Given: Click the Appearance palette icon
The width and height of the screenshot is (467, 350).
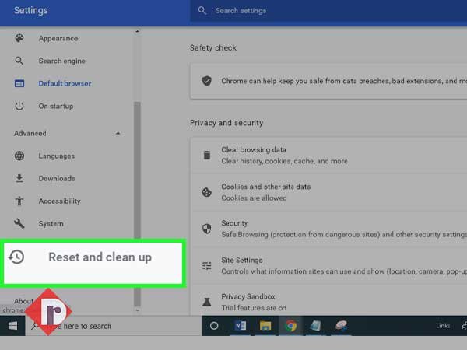Looking at the screenshot, I should coord(19,38).
